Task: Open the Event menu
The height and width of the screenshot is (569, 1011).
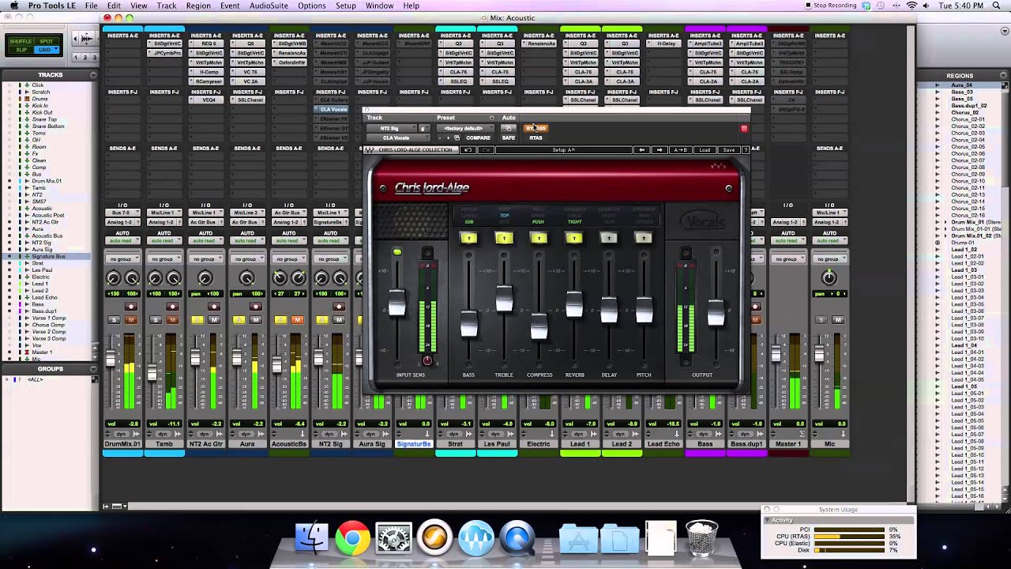Action: click(x=230, y=6)
